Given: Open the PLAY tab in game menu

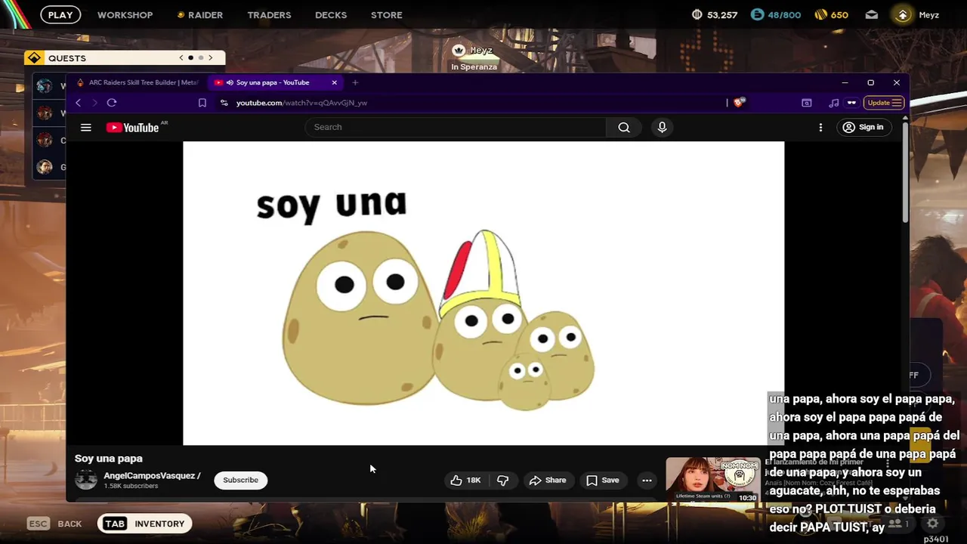Looking at the screenshot, I should point(60,14).
